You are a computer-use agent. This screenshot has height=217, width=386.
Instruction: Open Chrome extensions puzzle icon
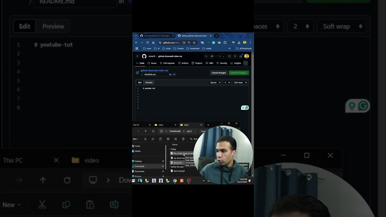point(225,42)
